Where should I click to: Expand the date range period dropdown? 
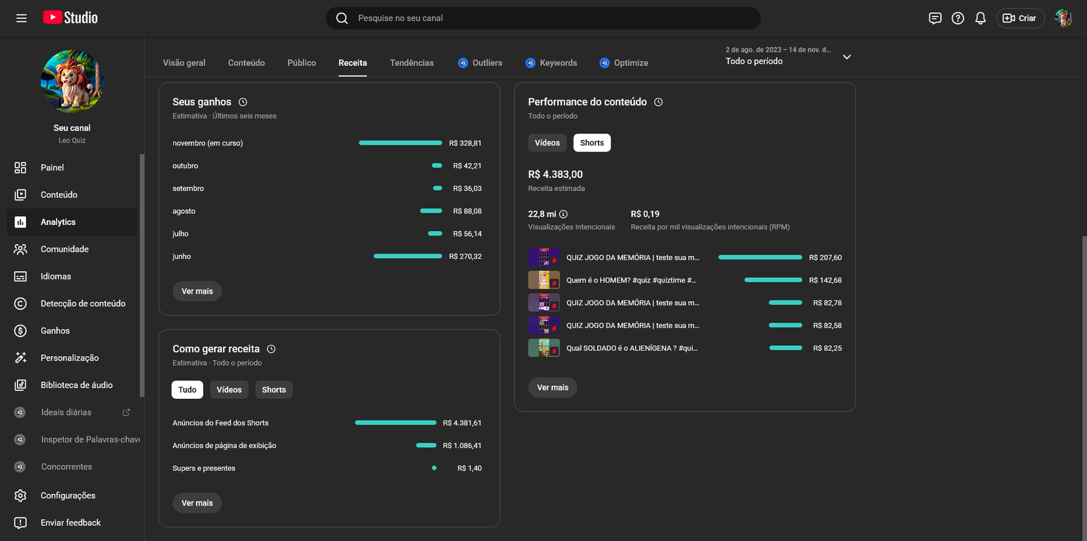[847, 57]
